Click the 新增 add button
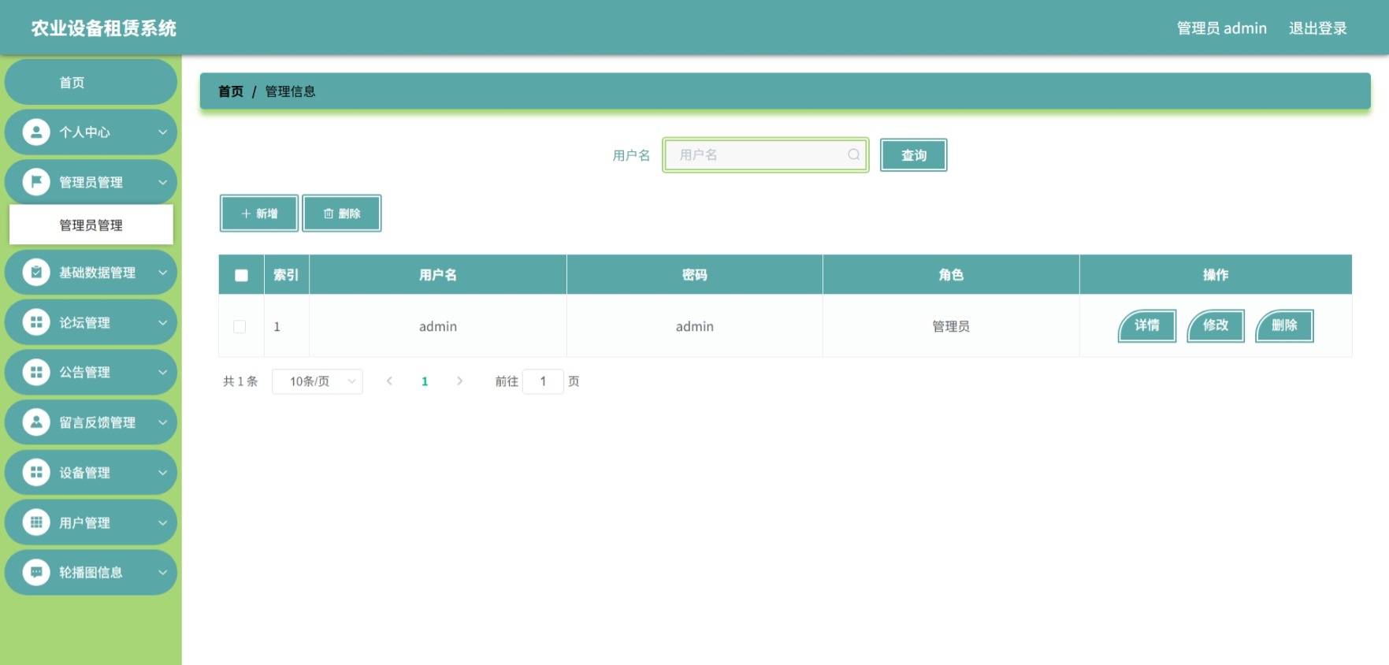1389x665 pixels. [x=259, y=214]
